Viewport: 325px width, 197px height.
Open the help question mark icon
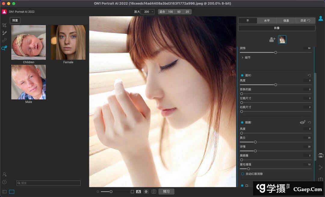pos(4,182)
